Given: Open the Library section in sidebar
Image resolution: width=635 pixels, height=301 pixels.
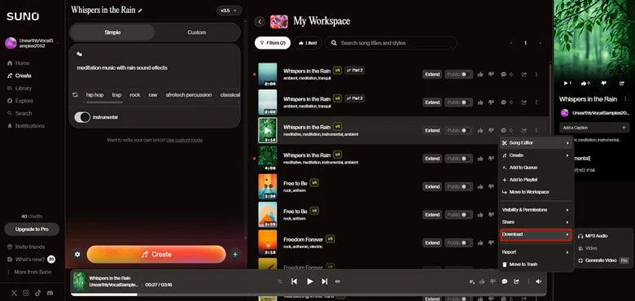Looking at the screenshot, I should 20,88.
